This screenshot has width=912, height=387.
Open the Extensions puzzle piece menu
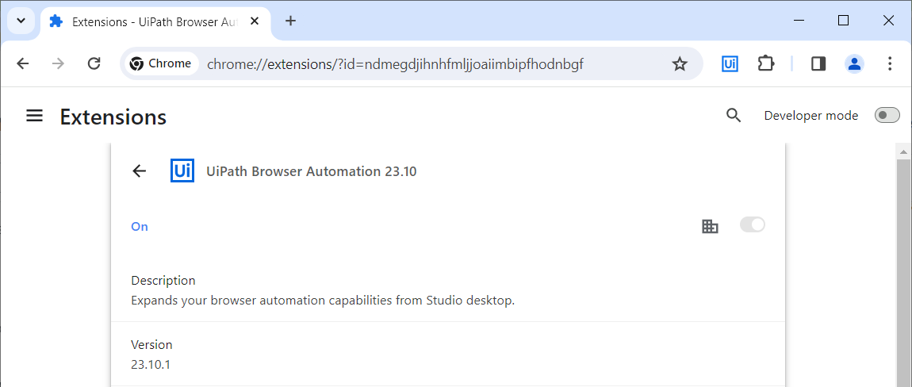click(x=766, y=63)
